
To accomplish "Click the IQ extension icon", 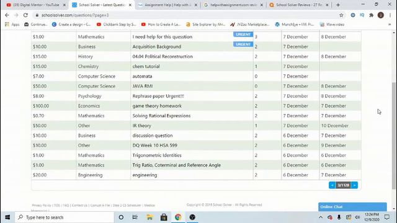I will (x=362, y=15).
